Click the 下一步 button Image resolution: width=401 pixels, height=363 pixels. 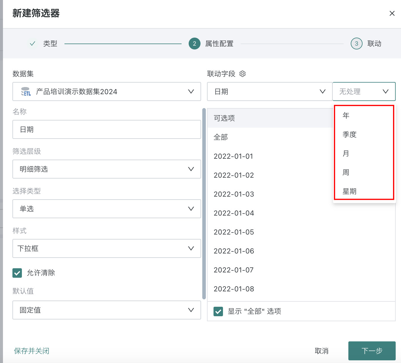coord(372,351)
